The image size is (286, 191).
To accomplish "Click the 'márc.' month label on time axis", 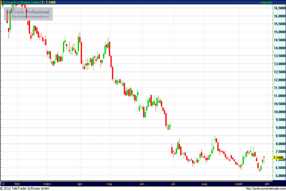I will point(47,183).
